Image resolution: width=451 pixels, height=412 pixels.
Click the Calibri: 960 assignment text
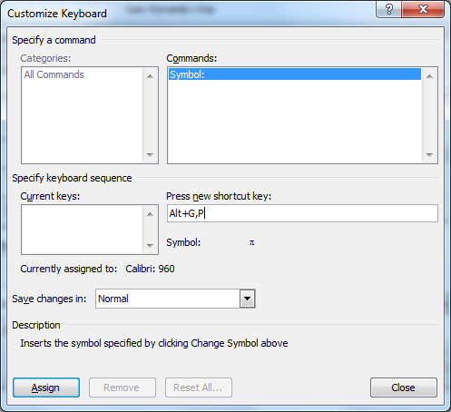click(x=150, y=269)
